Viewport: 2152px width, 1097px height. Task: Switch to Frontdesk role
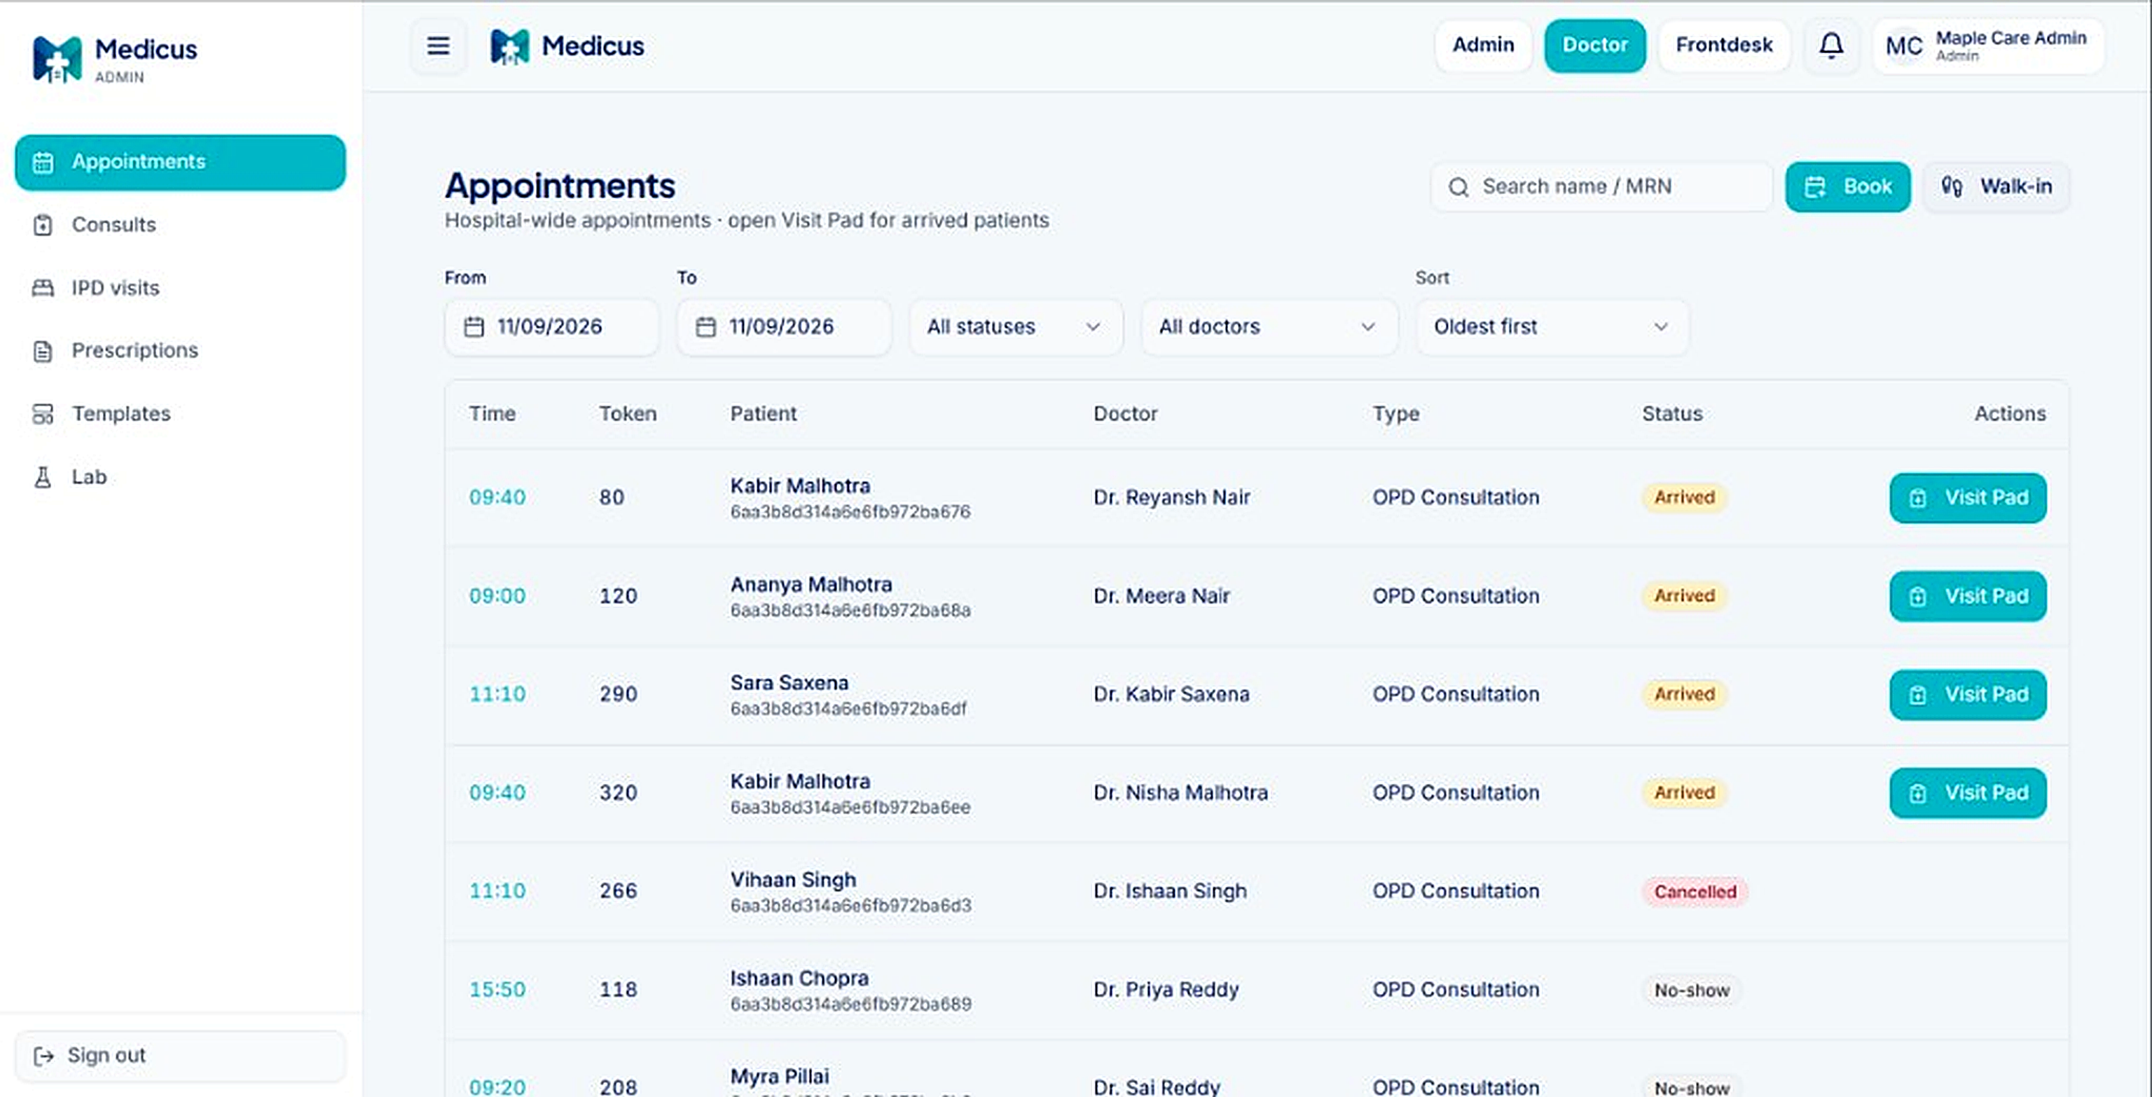coord(1724,45)
